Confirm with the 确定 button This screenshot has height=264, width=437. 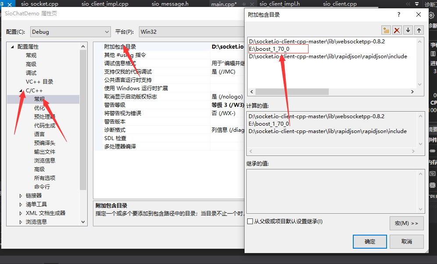click(370, 241)
